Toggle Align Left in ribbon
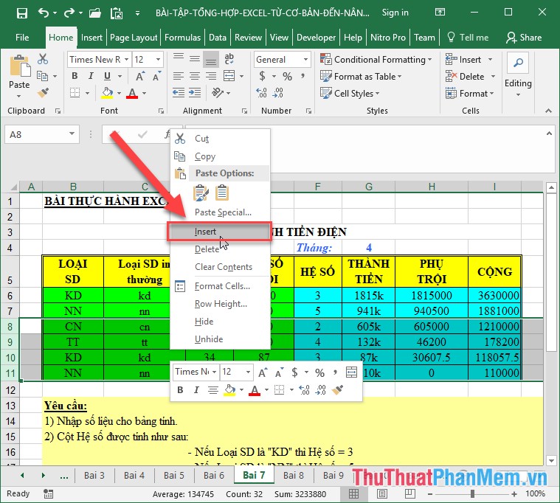Viewport: 560px width, 503px height. (179, 76)
